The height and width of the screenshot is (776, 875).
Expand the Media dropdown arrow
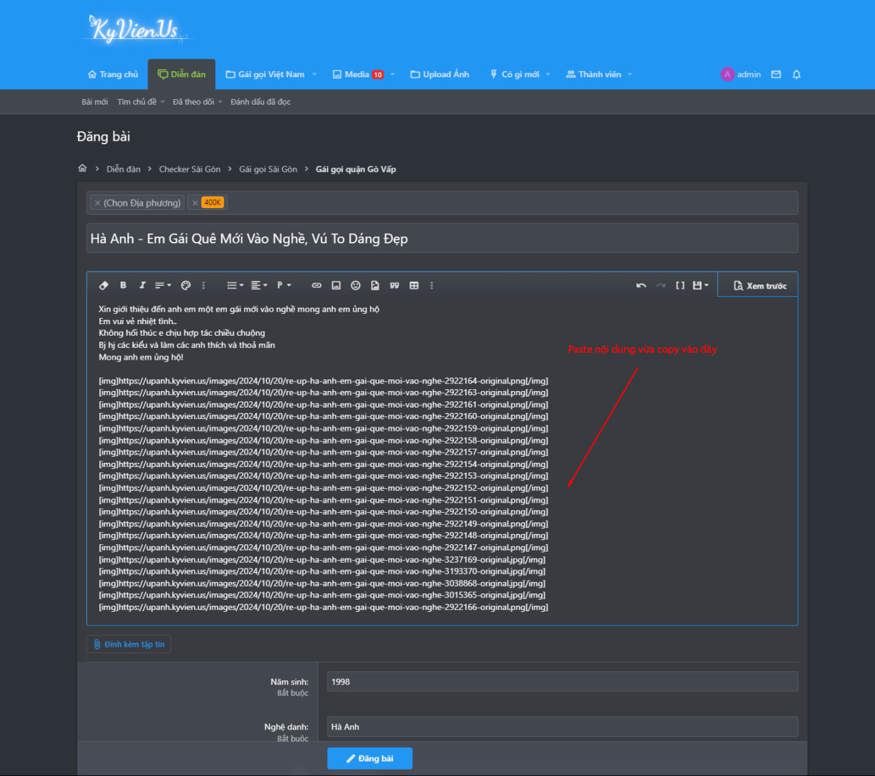392,74
